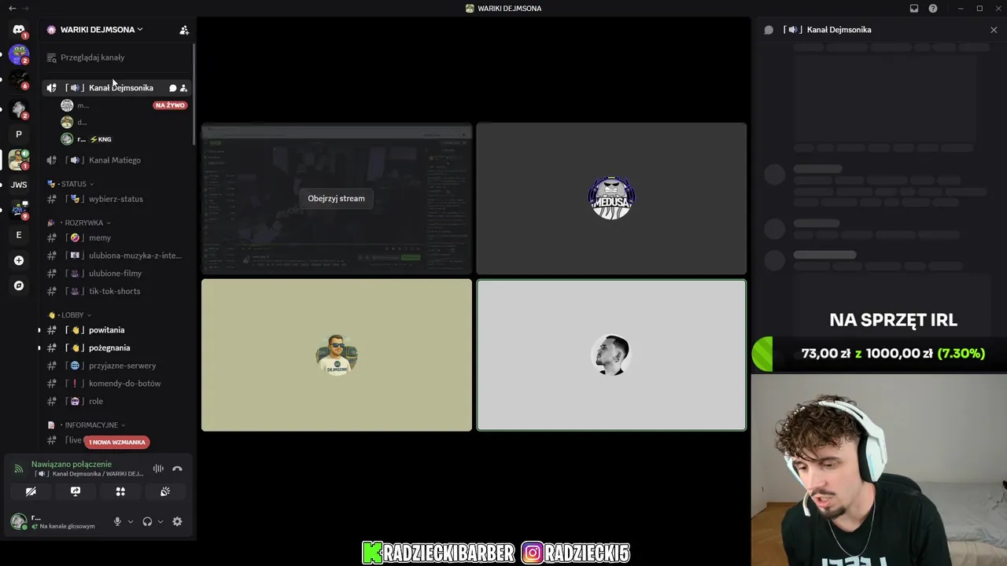
Task: Join the Kanał Matiego voice channel
Action: pyautogui.click(x=116, y=160)
